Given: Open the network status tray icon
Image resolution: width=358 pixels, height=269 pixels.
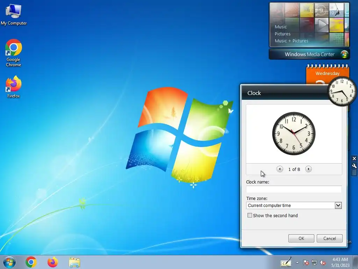Looking at the screenshot, I should 314,262.
